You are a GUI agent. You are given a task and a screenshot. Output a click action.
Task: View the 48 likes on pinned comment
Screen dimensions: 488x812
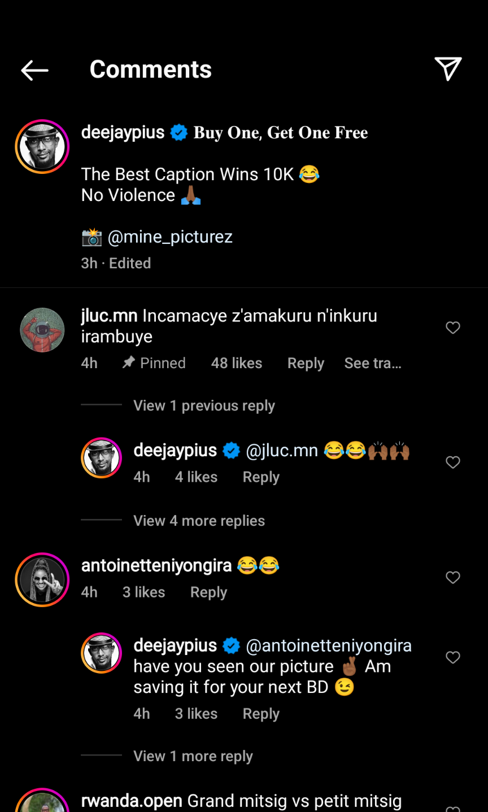[237, 363]
